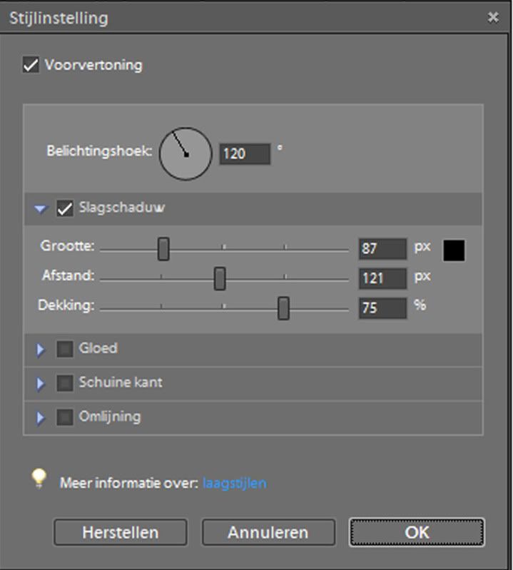Click the light bulb tip icon

(x=39, y=479)
